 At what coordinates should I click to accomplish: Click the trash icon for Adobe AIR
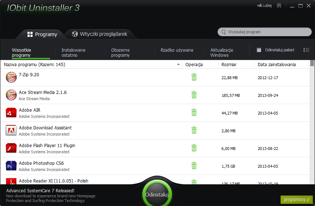click(x=194, y=112)
